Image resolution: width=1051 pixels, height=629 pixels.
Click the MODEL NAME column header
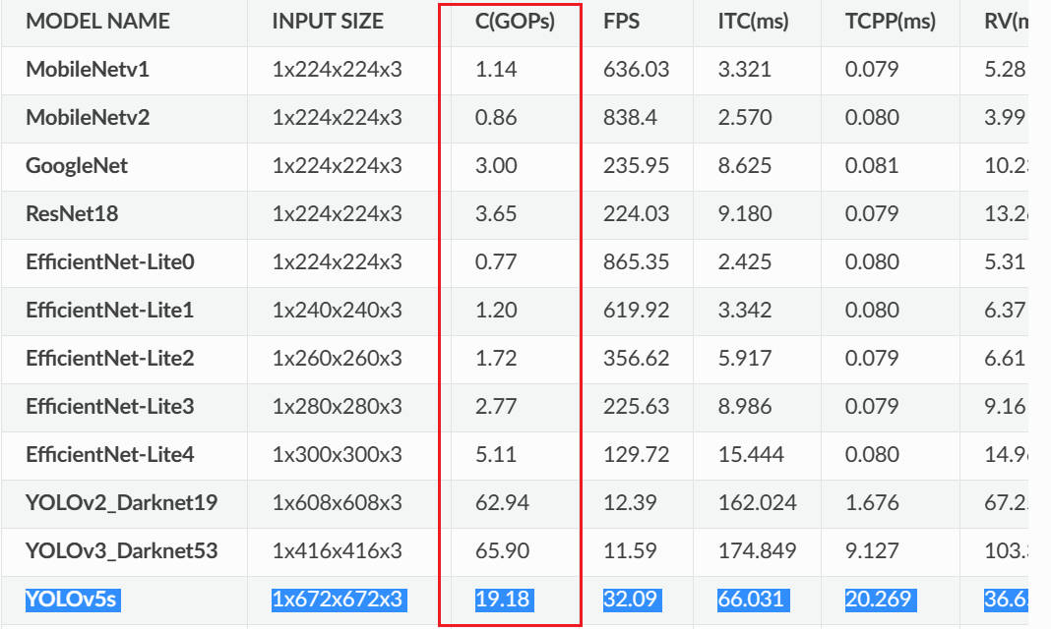(97, 21)
